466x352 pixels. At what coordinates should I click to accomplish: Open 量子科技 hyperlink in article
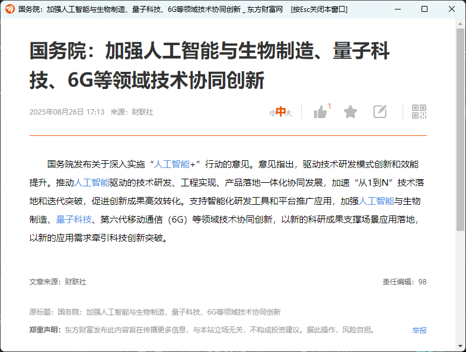(74, 220)
